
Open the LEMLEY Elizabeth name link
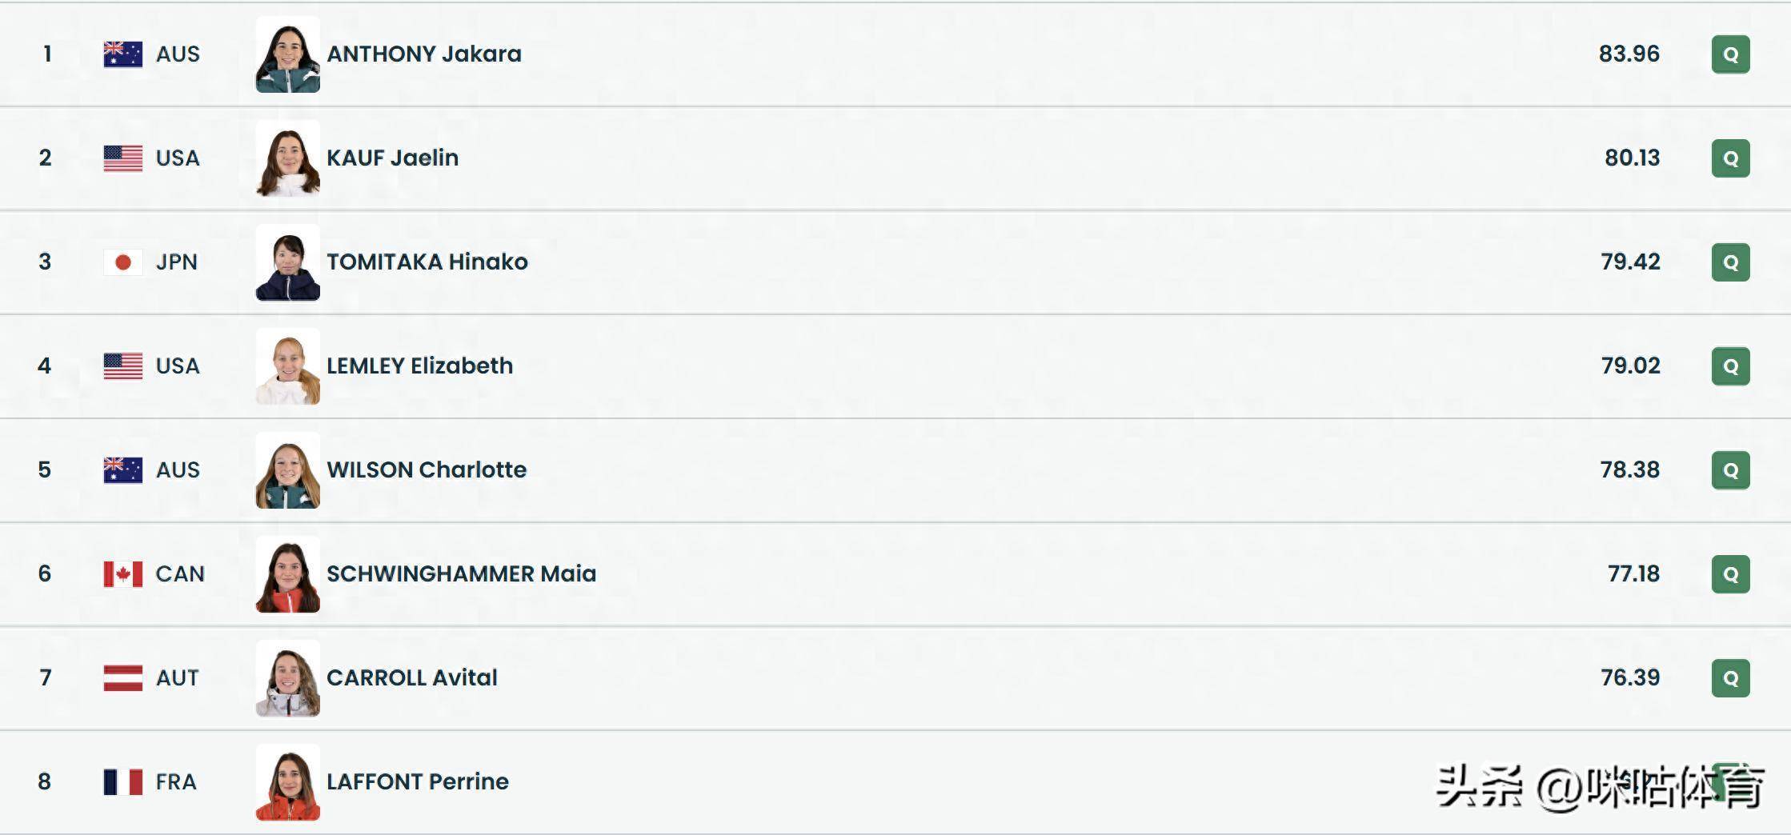[419, 366]
